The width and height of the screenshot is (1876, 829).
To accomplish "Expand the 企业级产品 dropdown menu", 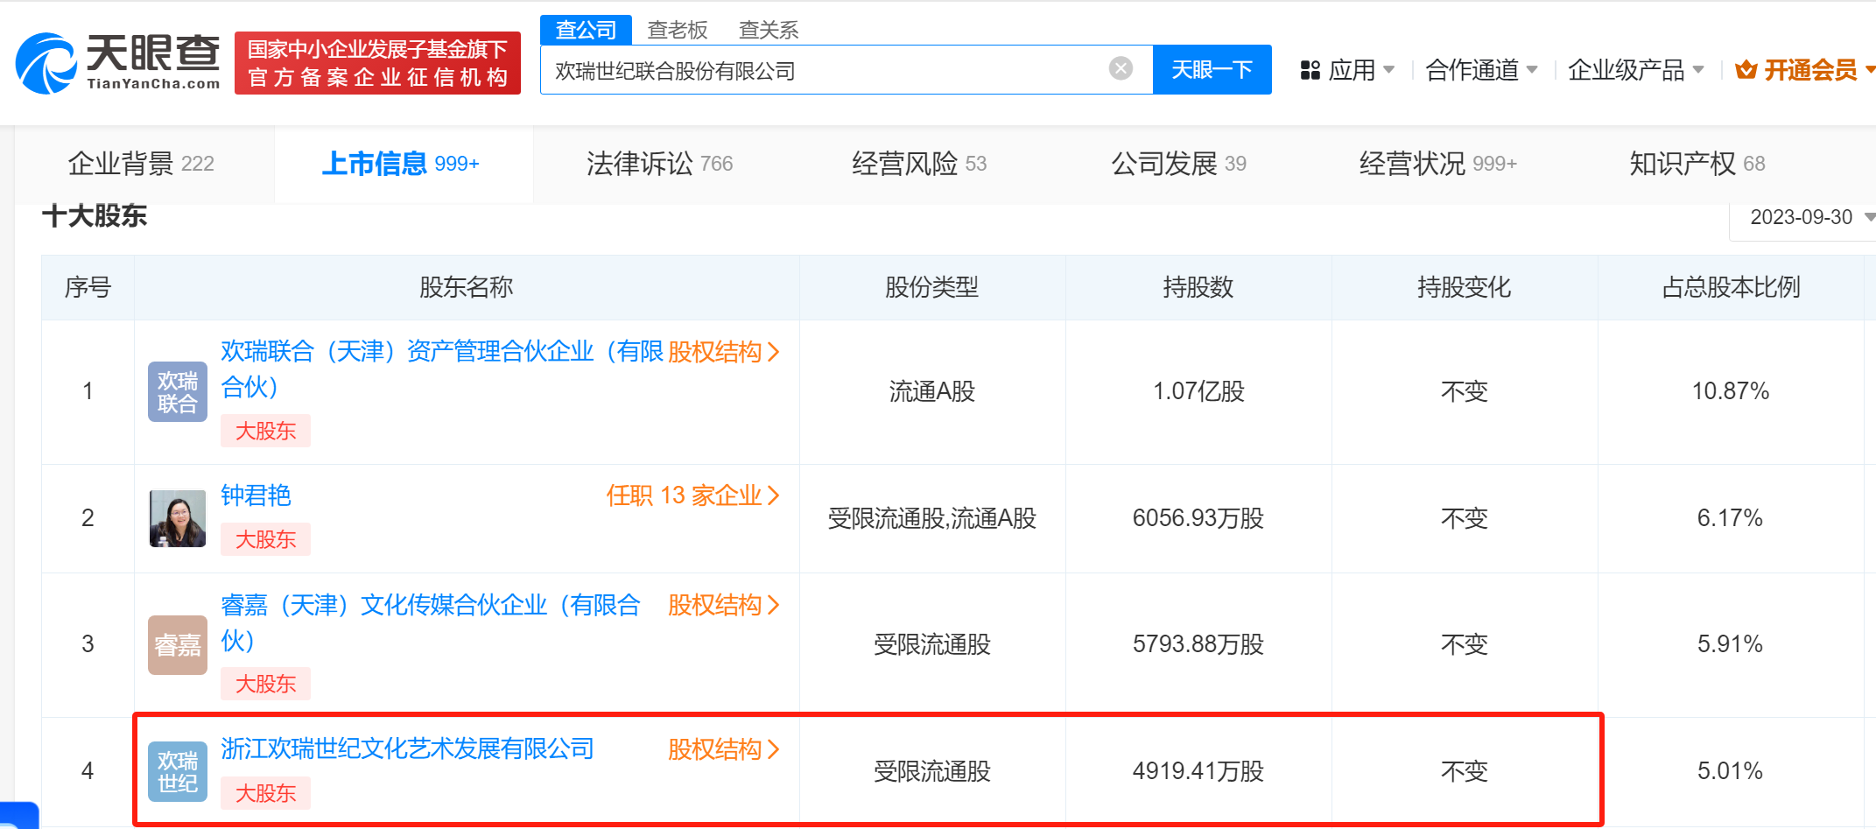I will (1635, 70).
